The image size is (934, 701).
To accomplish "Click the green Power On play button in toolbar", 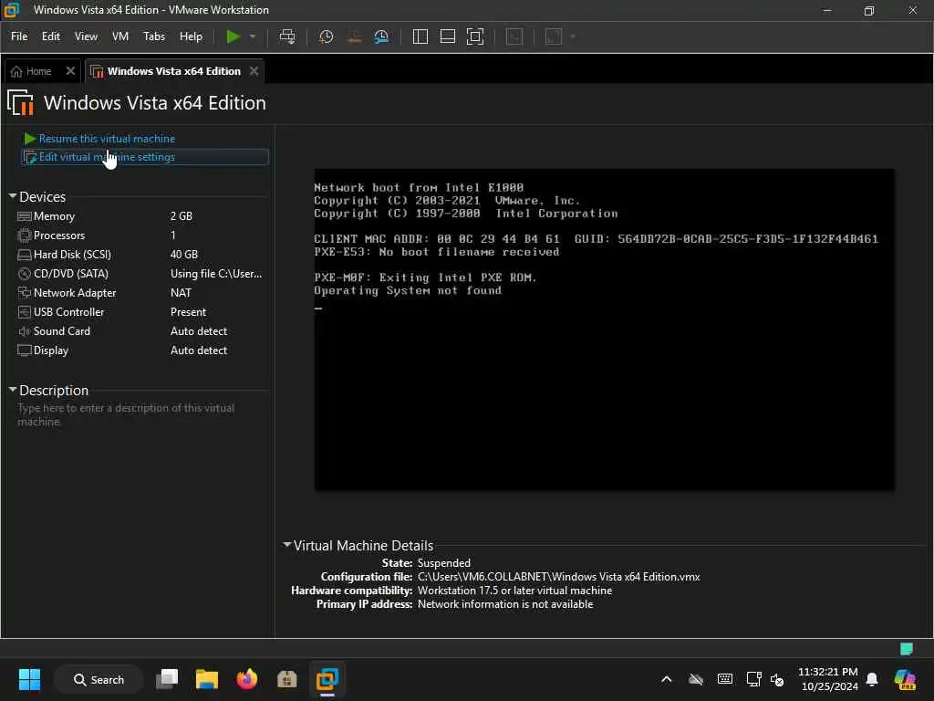I will pyautogui.click(x=233, y=37).
